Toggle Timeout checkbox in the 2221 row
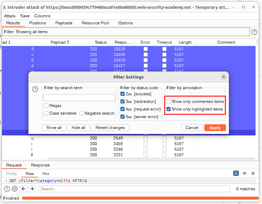This screenshot has width=262, height=204. (164, 155)
